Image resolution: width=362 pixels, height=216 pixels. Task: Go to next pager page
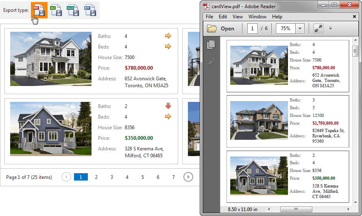(x=188, y=177)
